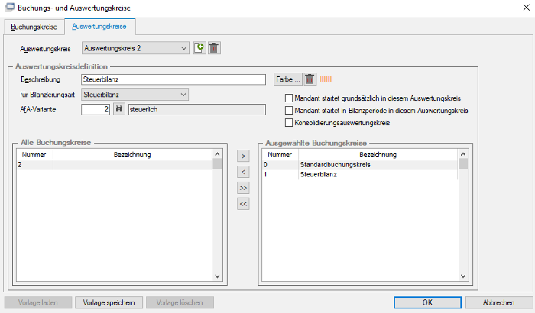Click the dialog window icon in title bar
This screenshot has width=535, height=313.
pyautogui.click(x=9, y=7)
